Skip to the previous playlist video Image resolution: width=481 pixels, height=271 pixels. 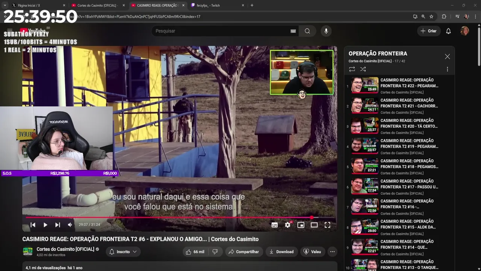point(33,225)
